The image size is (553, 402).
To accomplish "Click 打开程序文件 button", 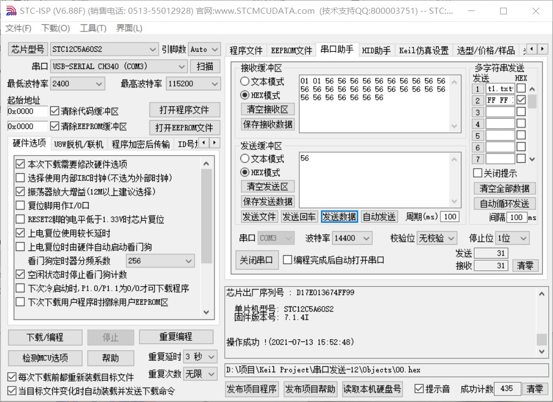I will tap(185, 110).
